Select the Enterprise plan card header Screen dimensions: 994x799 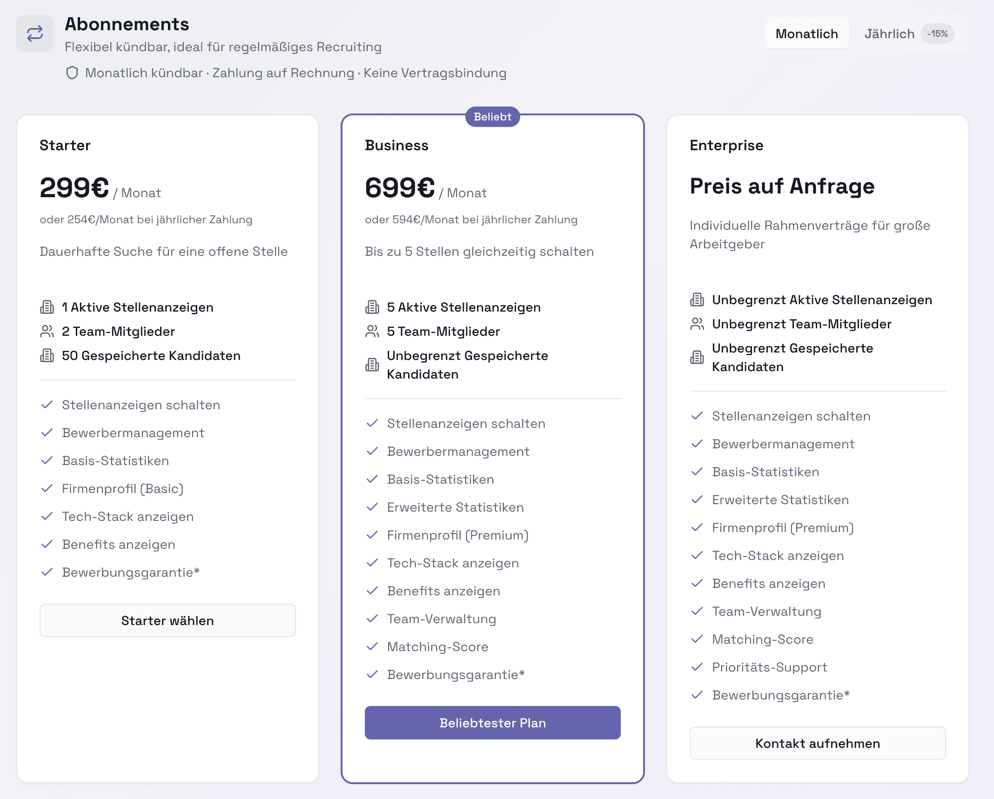(x=726, y=145)
